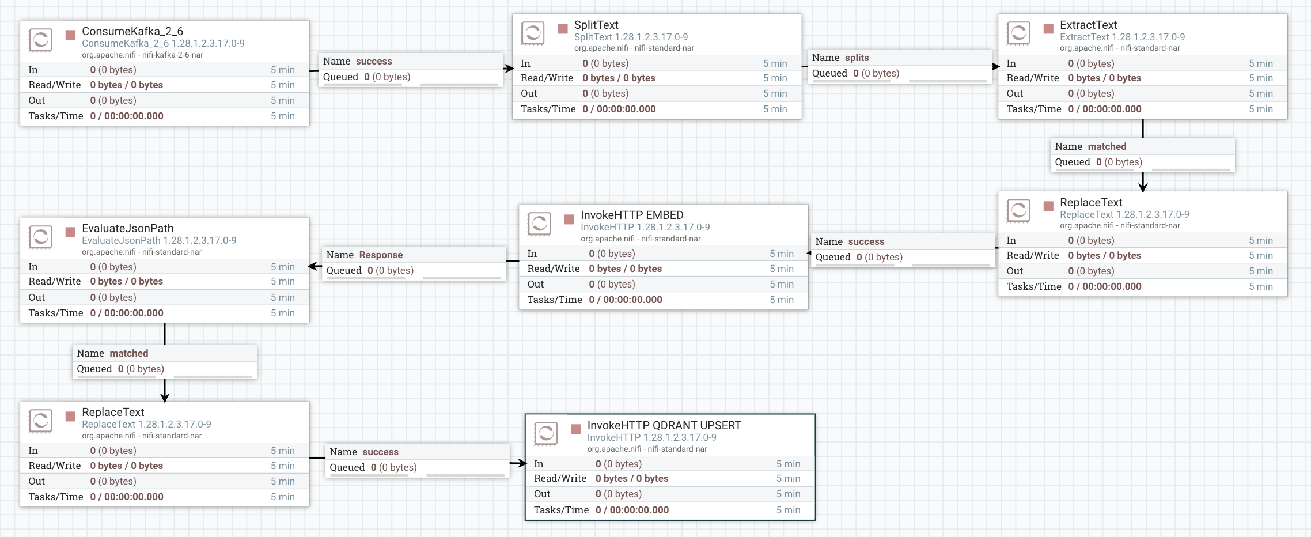1311x537 pixels.
Task: Click the red stopped indicator on SplitText
Action: pyautogui.click(x=563, y=28)
